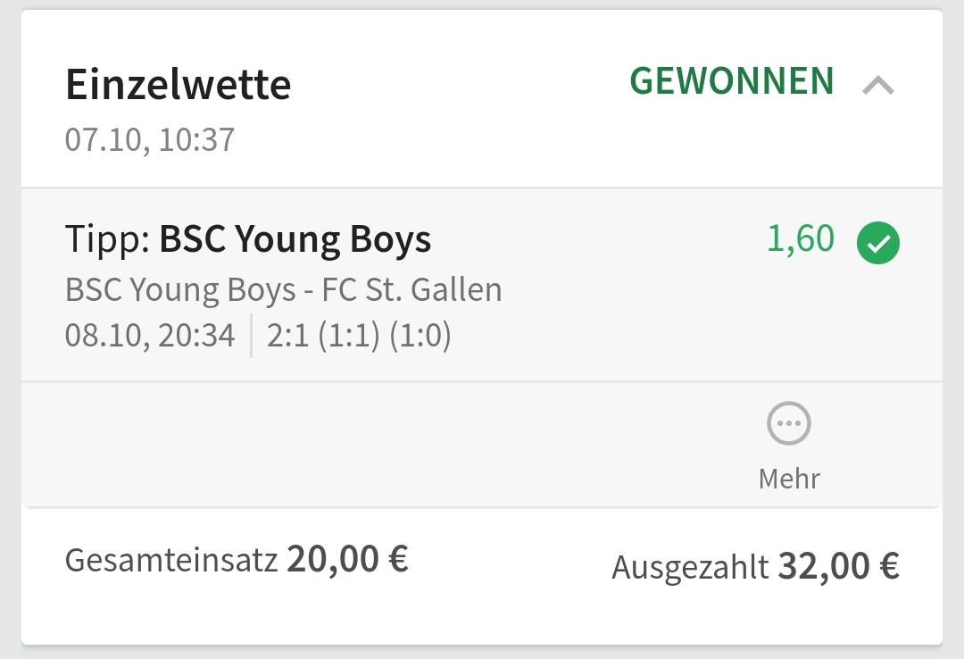Click the grey BSC Young Boys team name
This screenshot has width=964, height=659.
(x=180, y=289)
